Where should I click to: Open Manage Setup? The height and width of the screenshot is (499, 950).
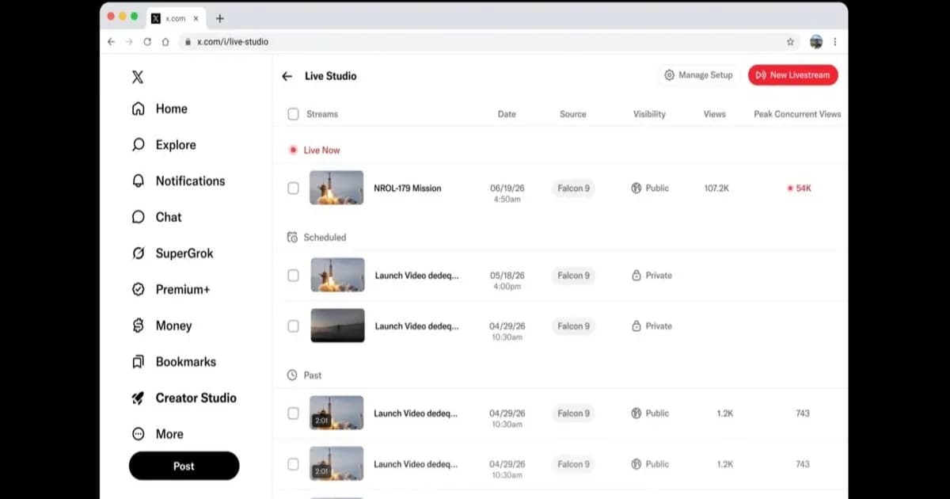[x=698, y=75]
